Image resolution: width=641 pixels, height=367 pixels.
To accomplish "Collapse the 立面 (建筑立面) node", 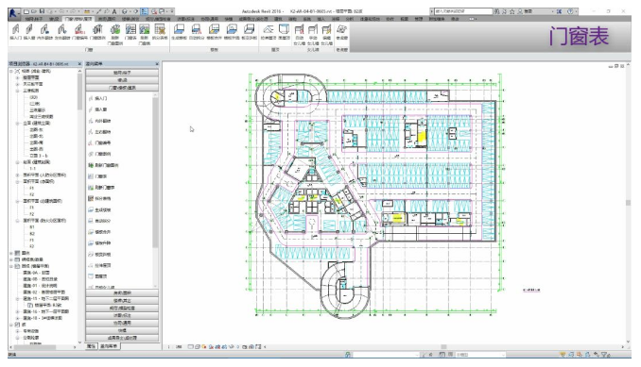I will click(18, 124).
